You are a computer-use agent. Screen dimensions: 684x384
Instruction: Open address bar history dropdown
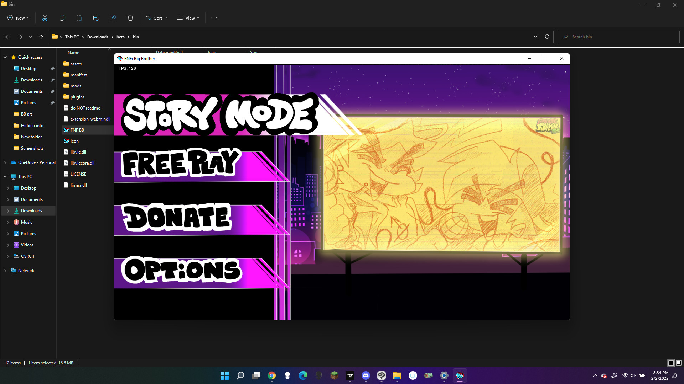tap(535, 37)
